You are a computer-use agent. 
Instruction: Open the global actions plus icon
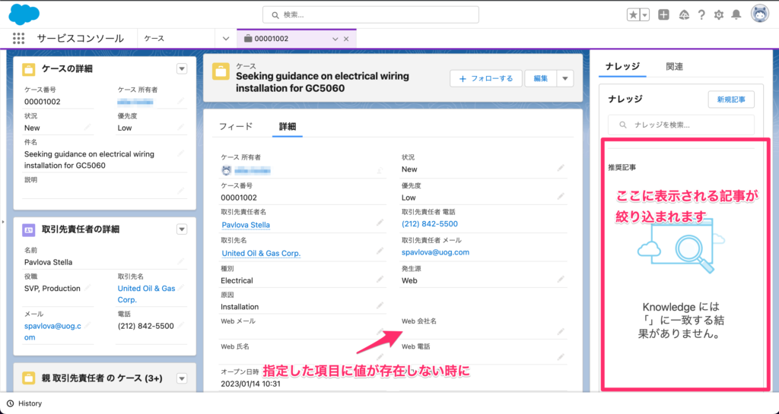point(663,15)
